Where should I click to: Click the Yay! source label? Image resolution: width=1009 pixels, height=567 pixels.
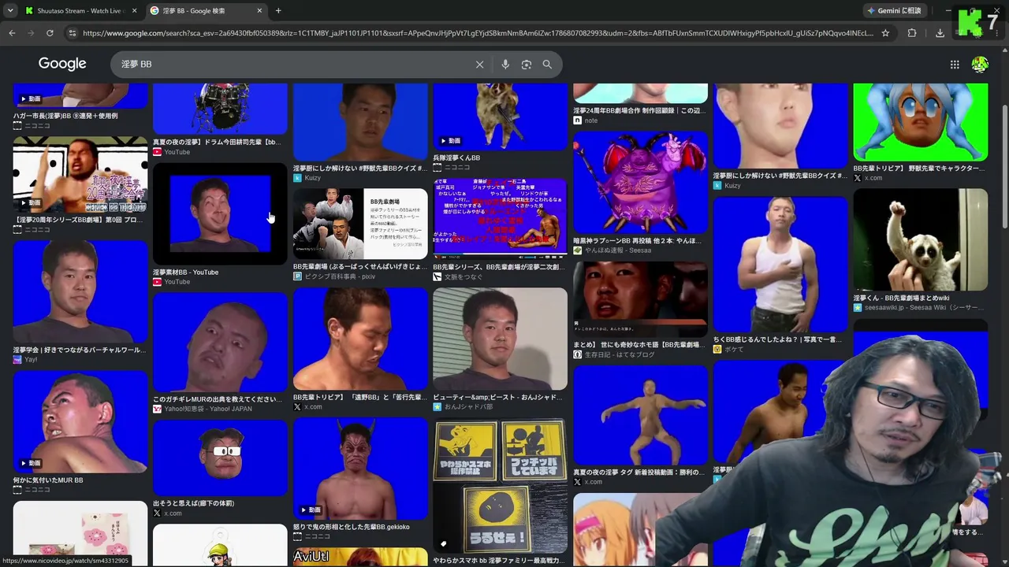(31, 359)
